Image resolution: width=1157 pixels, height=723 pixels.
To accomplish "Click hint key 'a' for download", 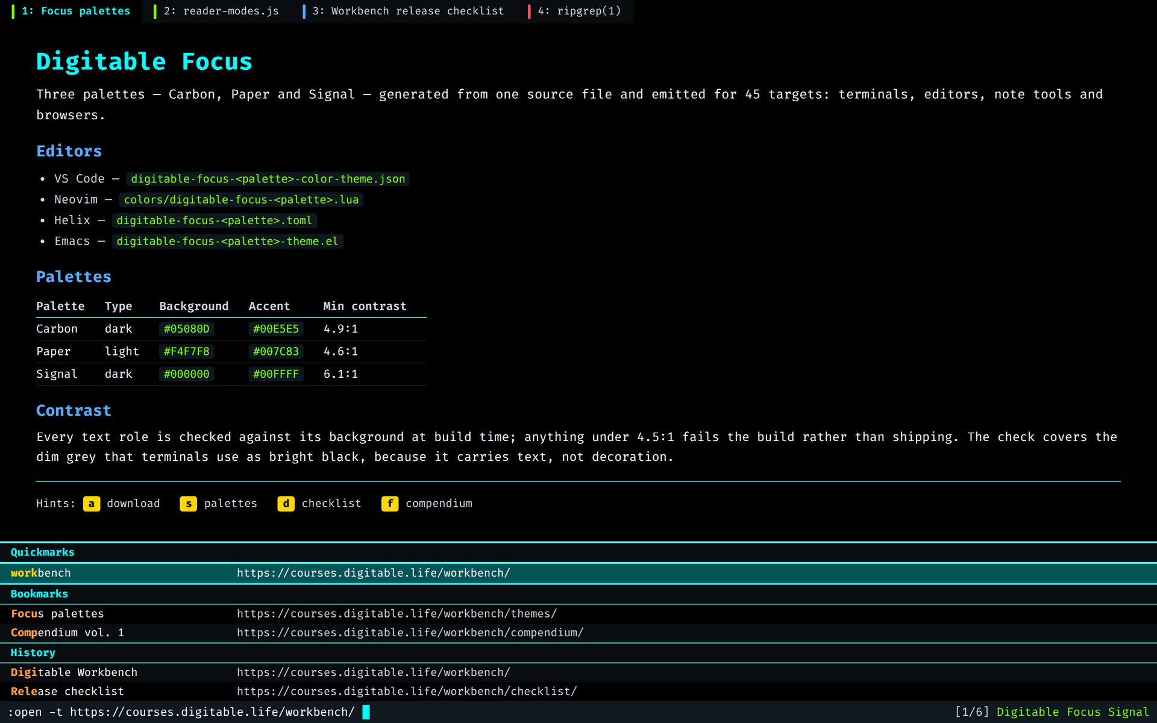I will click(92, 504).
